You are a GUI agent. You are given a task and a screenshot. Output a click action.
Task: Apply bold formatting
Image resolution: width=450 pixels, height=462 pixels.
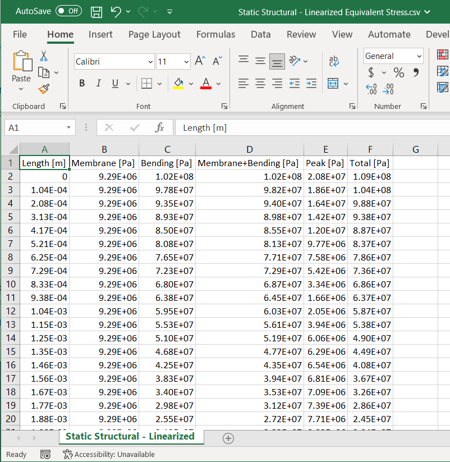81,83
